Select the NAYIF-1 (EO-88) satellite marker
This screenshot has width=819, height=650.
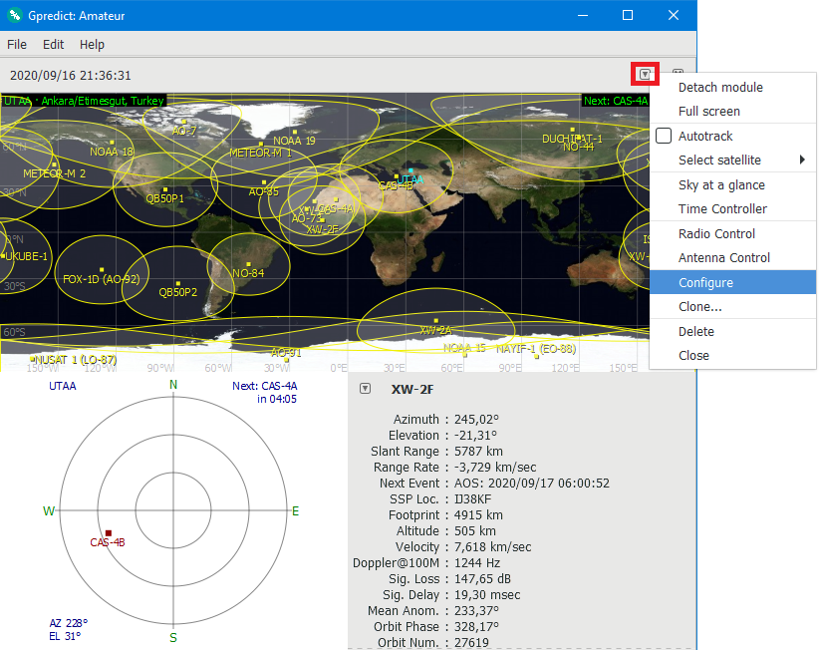coord(536,357)
